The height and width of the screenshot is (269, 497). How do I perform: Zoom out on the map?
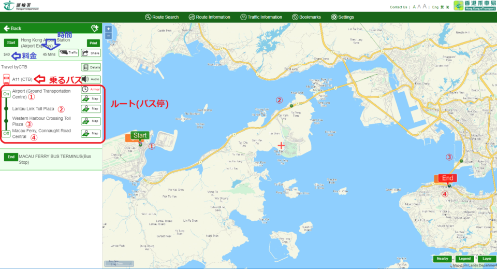tap(108, 37)
